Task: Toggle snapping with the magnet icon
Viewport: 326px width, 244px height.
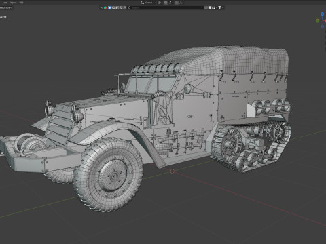Action: pos(166,3)
